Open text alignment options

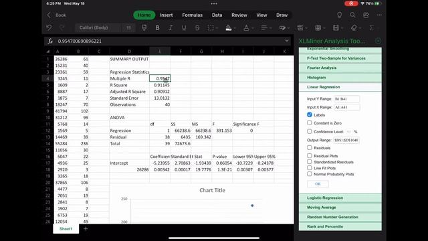[x=264, y=27]
